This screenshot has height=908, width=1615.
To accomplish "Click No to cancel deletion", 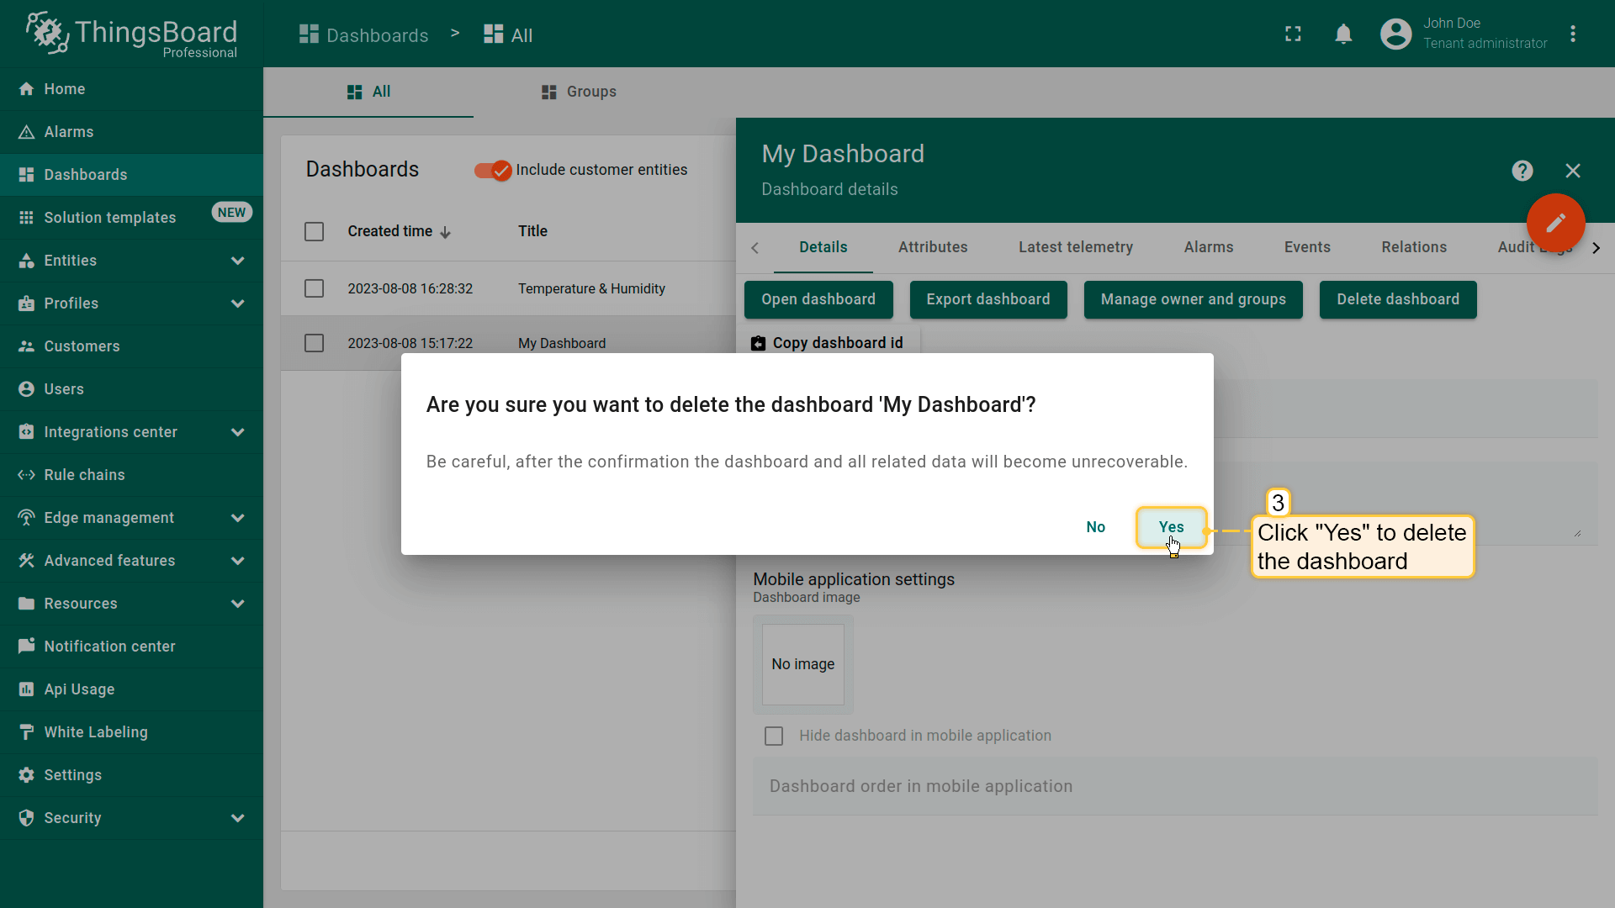I will point(1095,527).
